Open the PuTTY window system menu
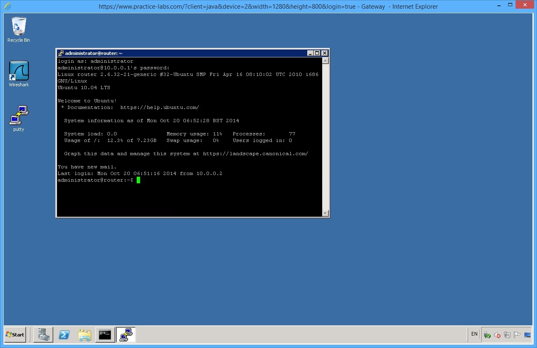Viewport: 537px width, 348px height. [x=61, y=53]
